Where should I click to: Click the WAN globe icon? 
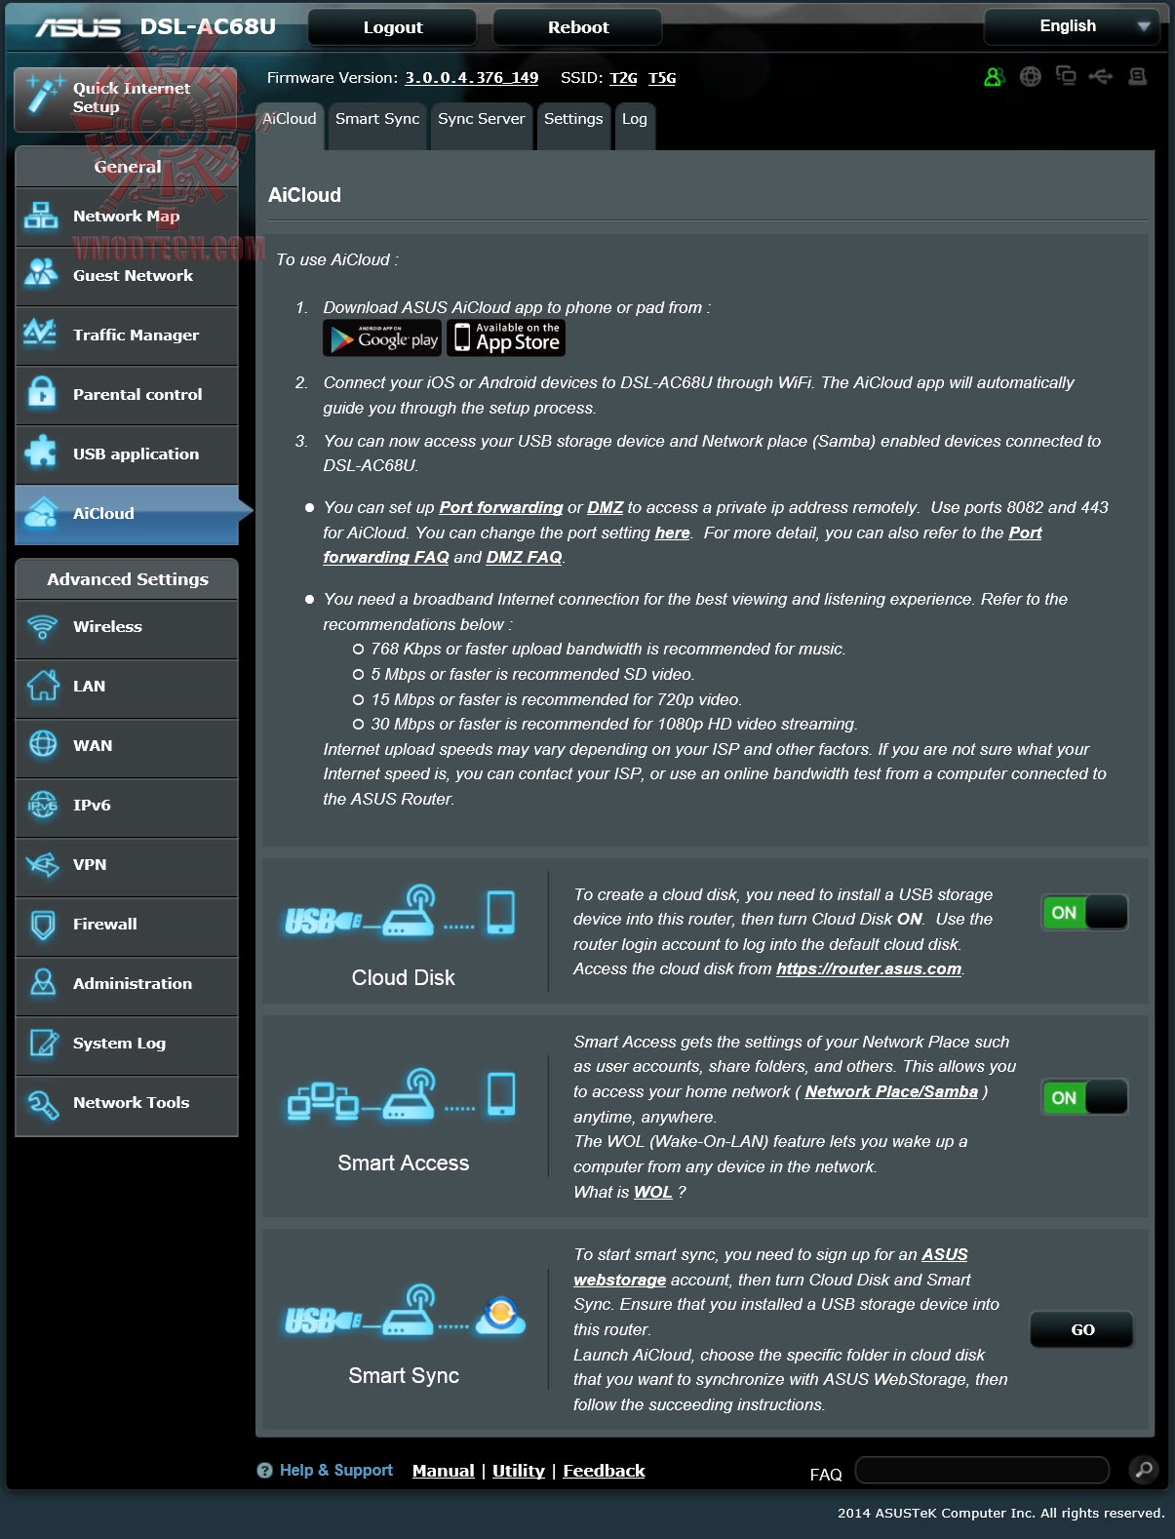point(42,745)
